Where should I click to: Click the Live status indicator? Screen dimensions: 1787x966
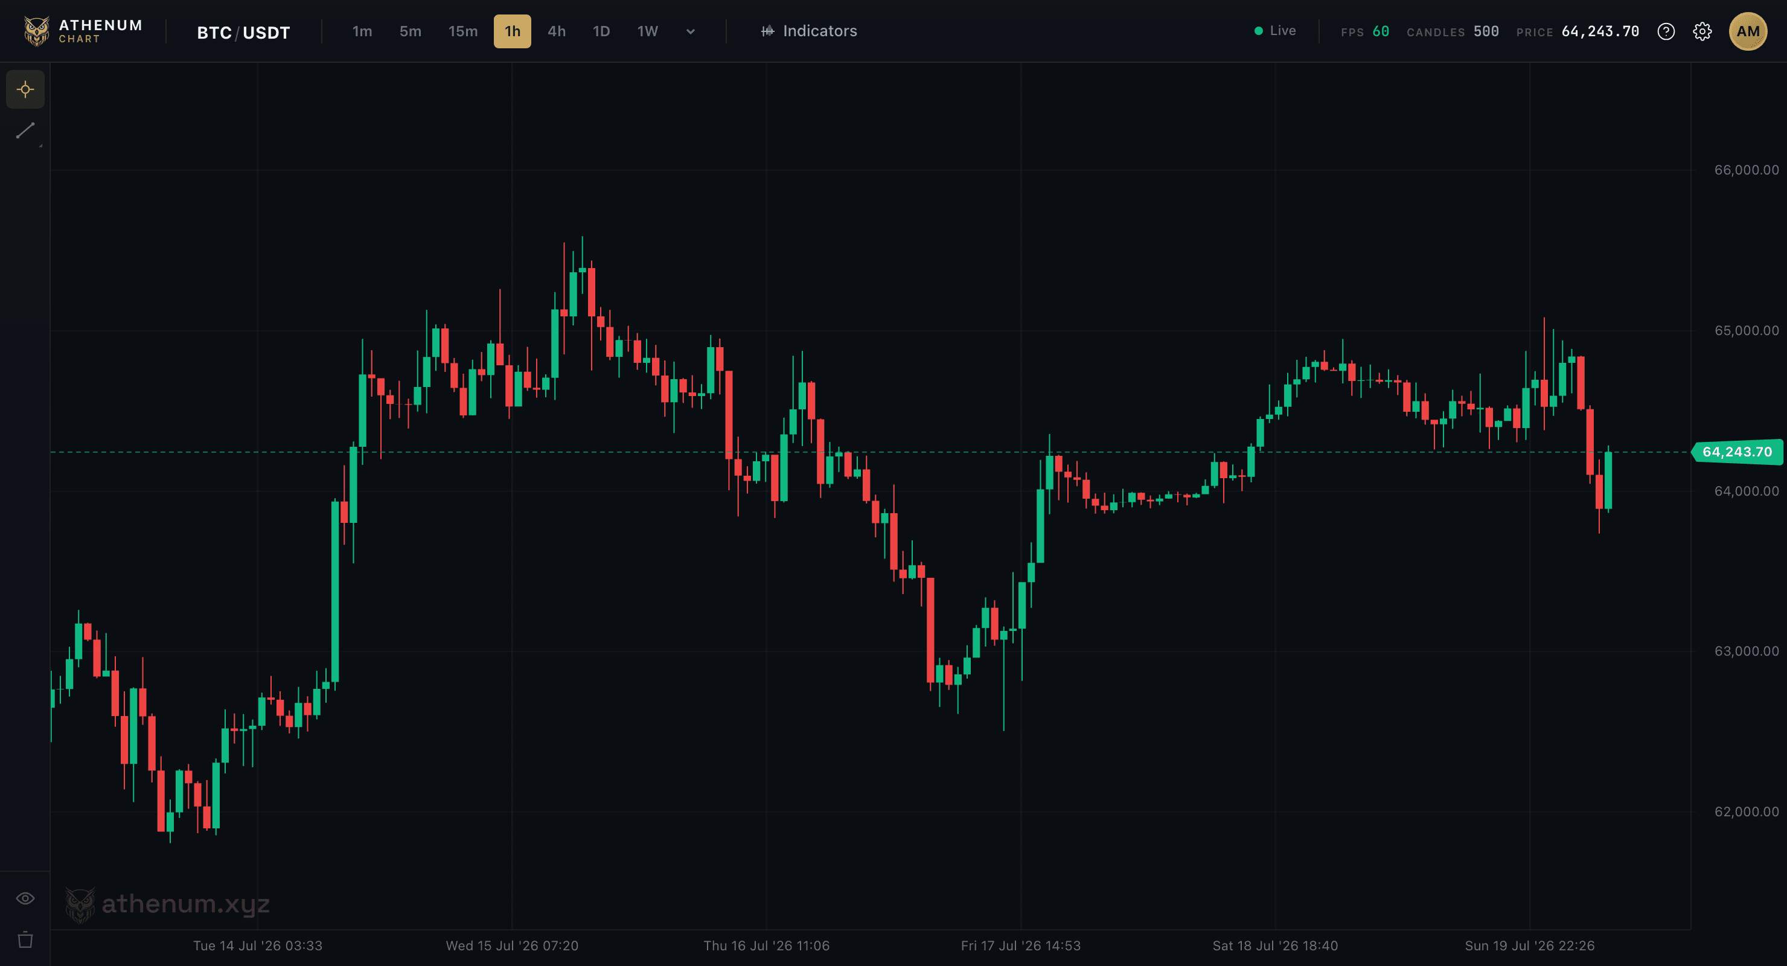click(x=1275, y=31)
